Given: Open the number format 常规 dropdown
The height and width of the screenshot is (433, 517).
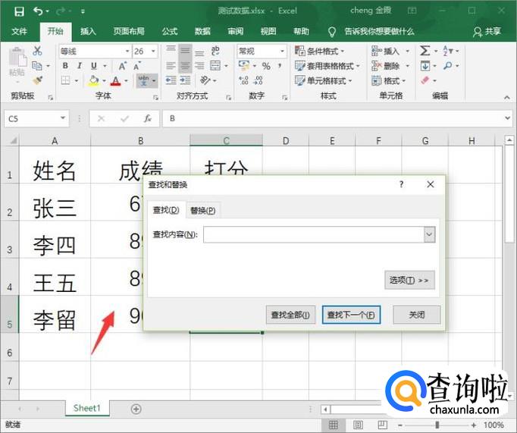Looking at the screenshot, I should point(283,51).
